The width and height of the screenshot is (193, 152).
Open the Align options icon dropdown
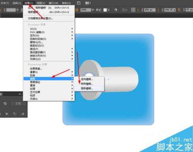coord(125,10)
